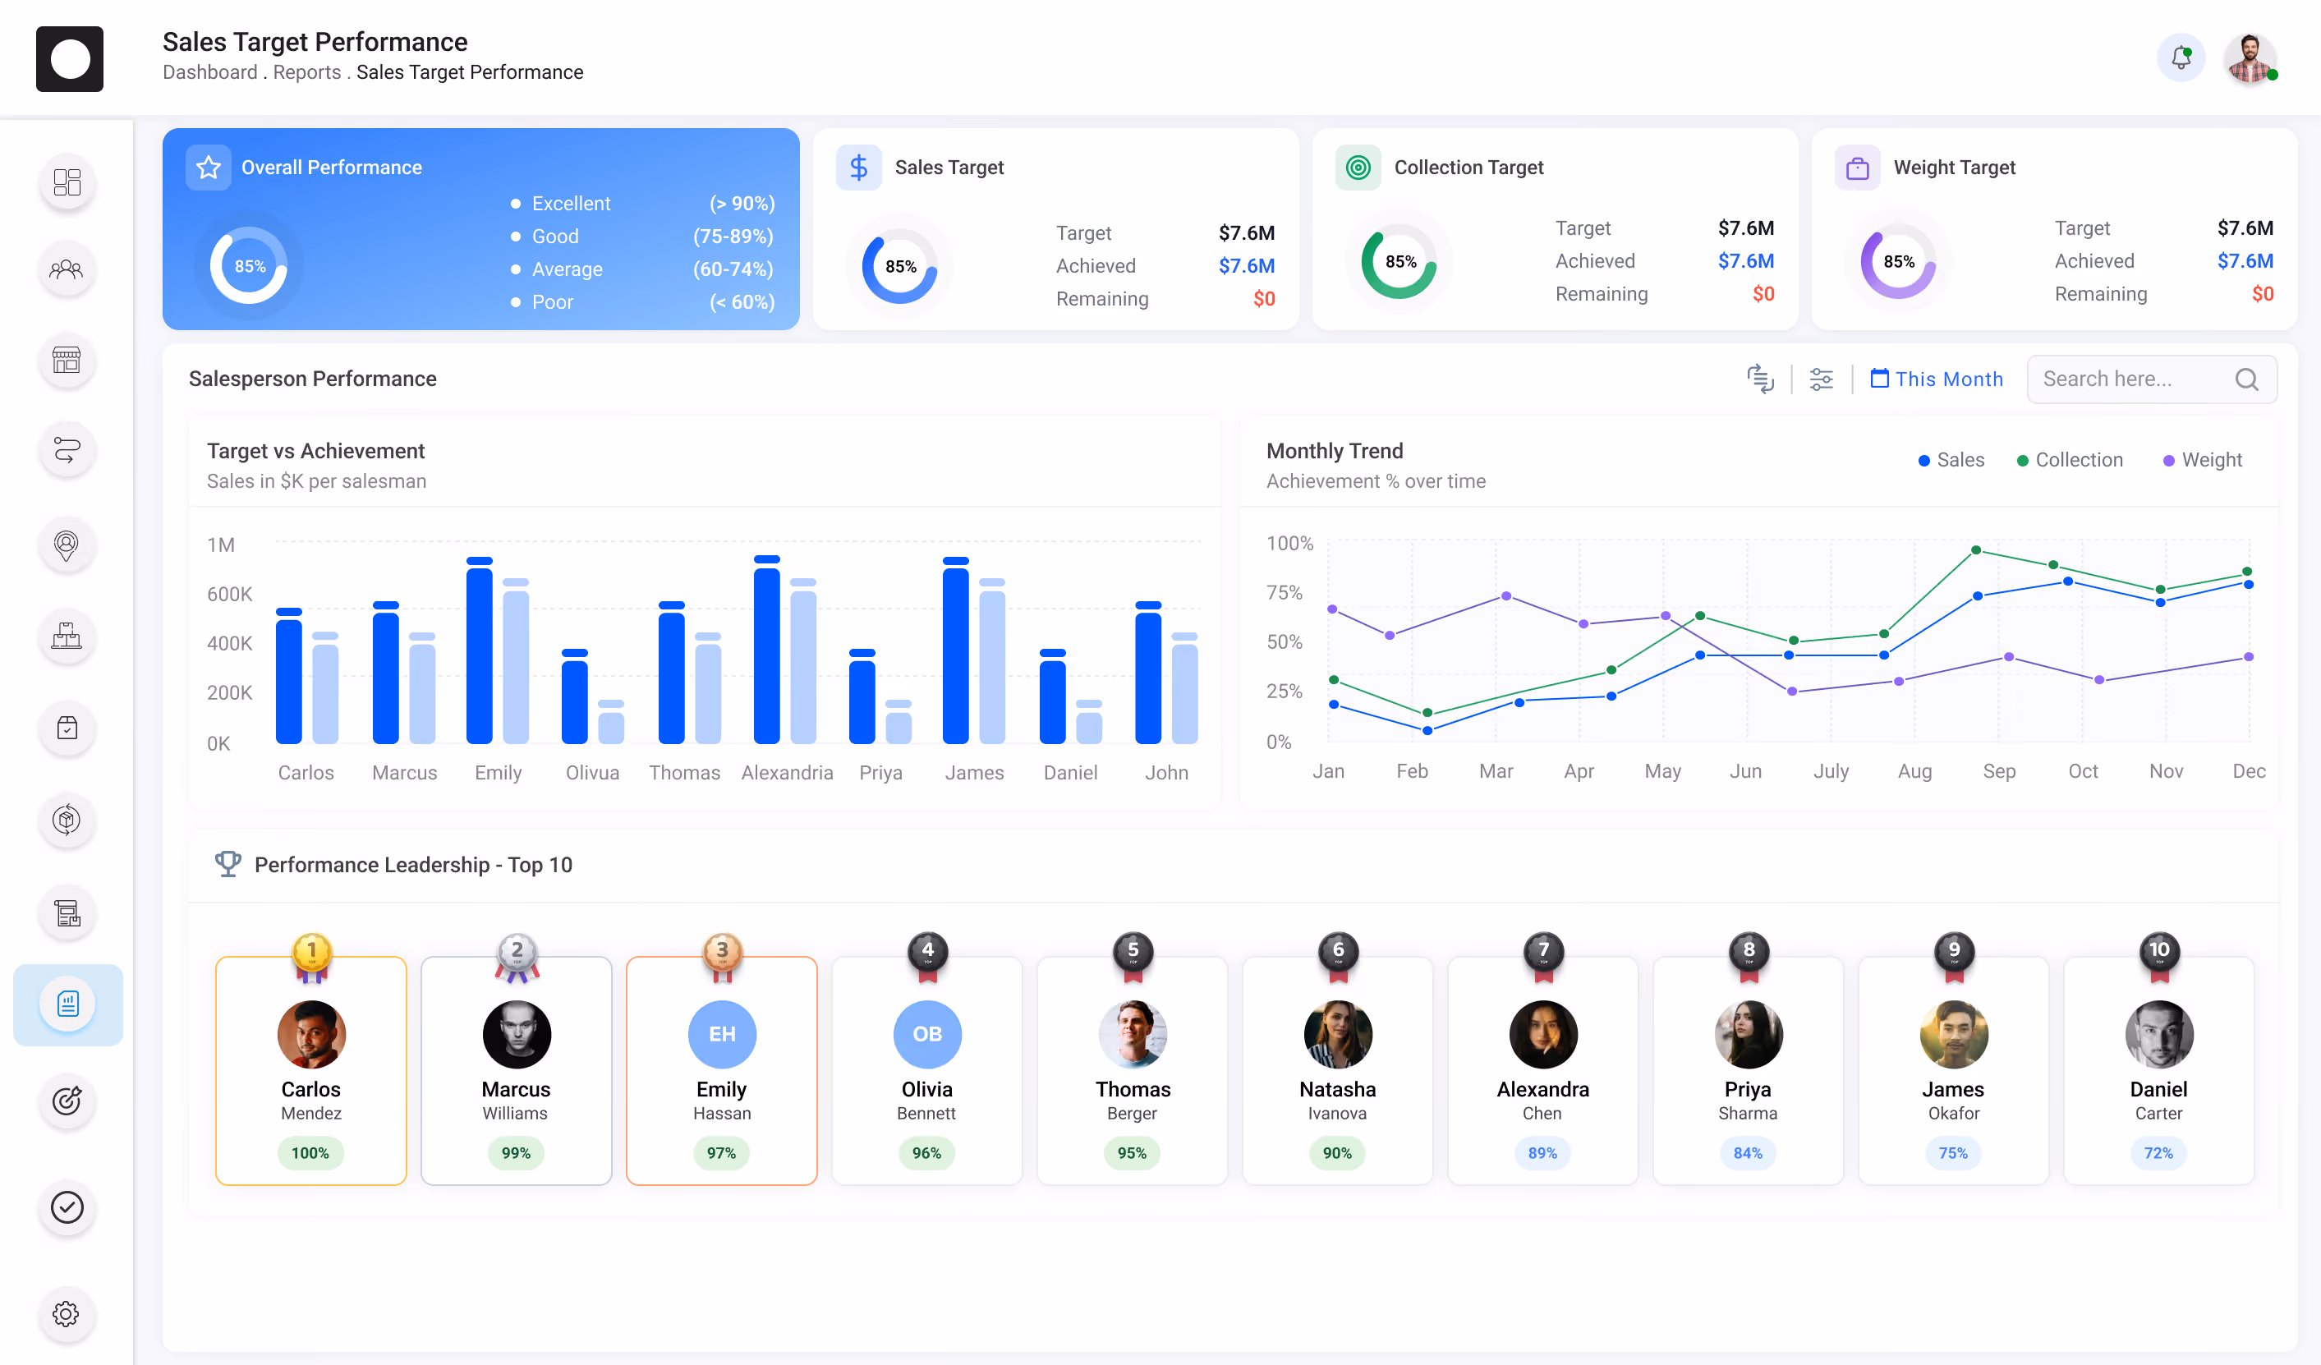The width and height of the screenshot is (2321, 1365).
Task: Click the Weight Target 85% ring
Action: point(1898,261)
